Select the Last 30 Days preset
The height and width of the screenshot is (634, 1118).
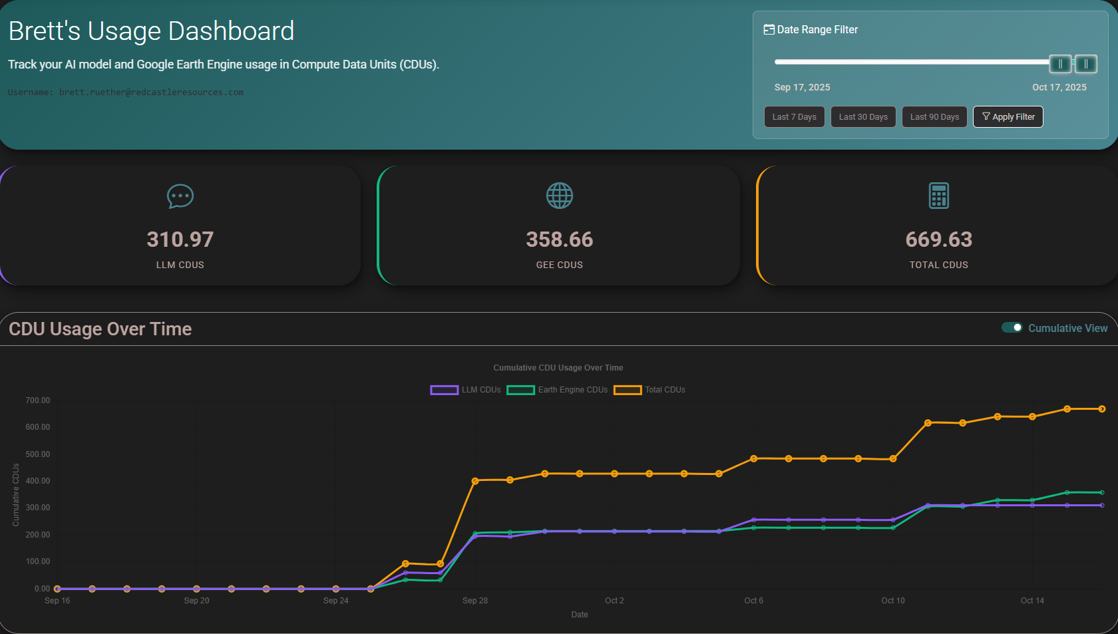click(x=863, y=117)
